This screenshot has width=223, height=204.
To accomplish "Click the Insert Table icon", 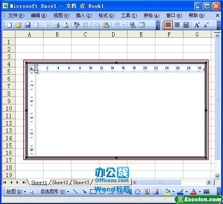I will 142,25.
